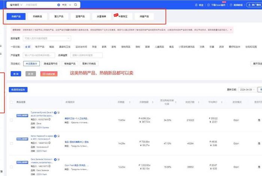Tick the select-all checkbox in table header
The width and height of the screenshot is (262, 176).
(11, 102)
